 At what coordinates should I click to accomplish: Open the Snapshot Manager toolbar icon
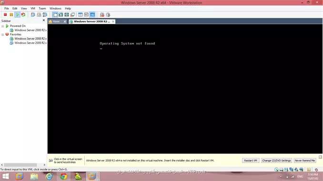[x=45, y=15]
